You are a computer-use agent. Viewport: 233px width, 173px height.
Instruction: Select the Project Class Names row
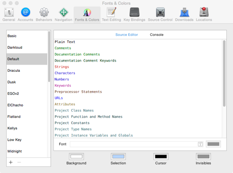[x=138, y=111]
